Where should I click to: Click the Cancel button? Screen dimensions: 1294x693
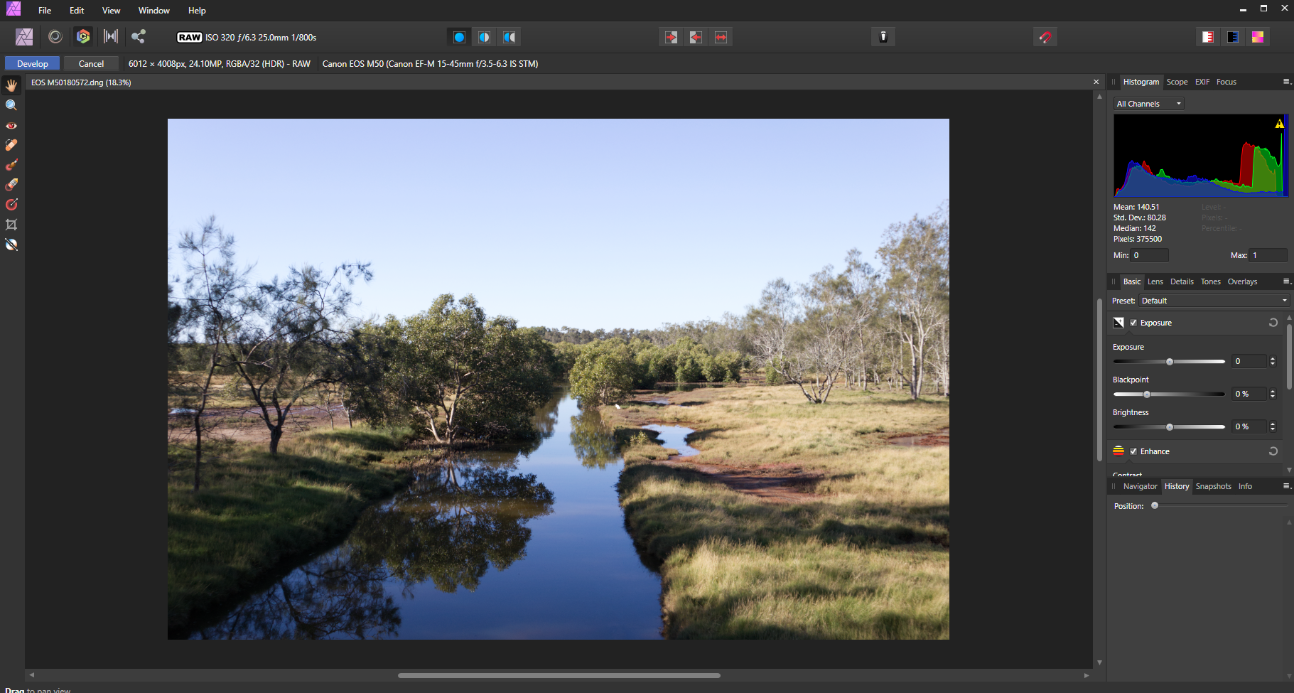click(x=91, y=63)
